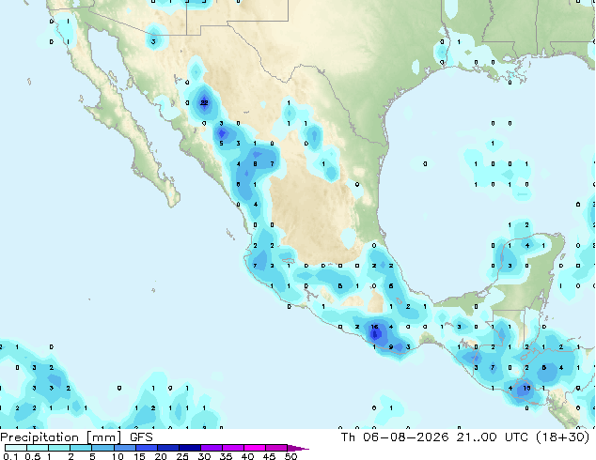Click the legend arrow tip above 50
Viewport: 596px width, 460px height.
(x=298, y=448)
